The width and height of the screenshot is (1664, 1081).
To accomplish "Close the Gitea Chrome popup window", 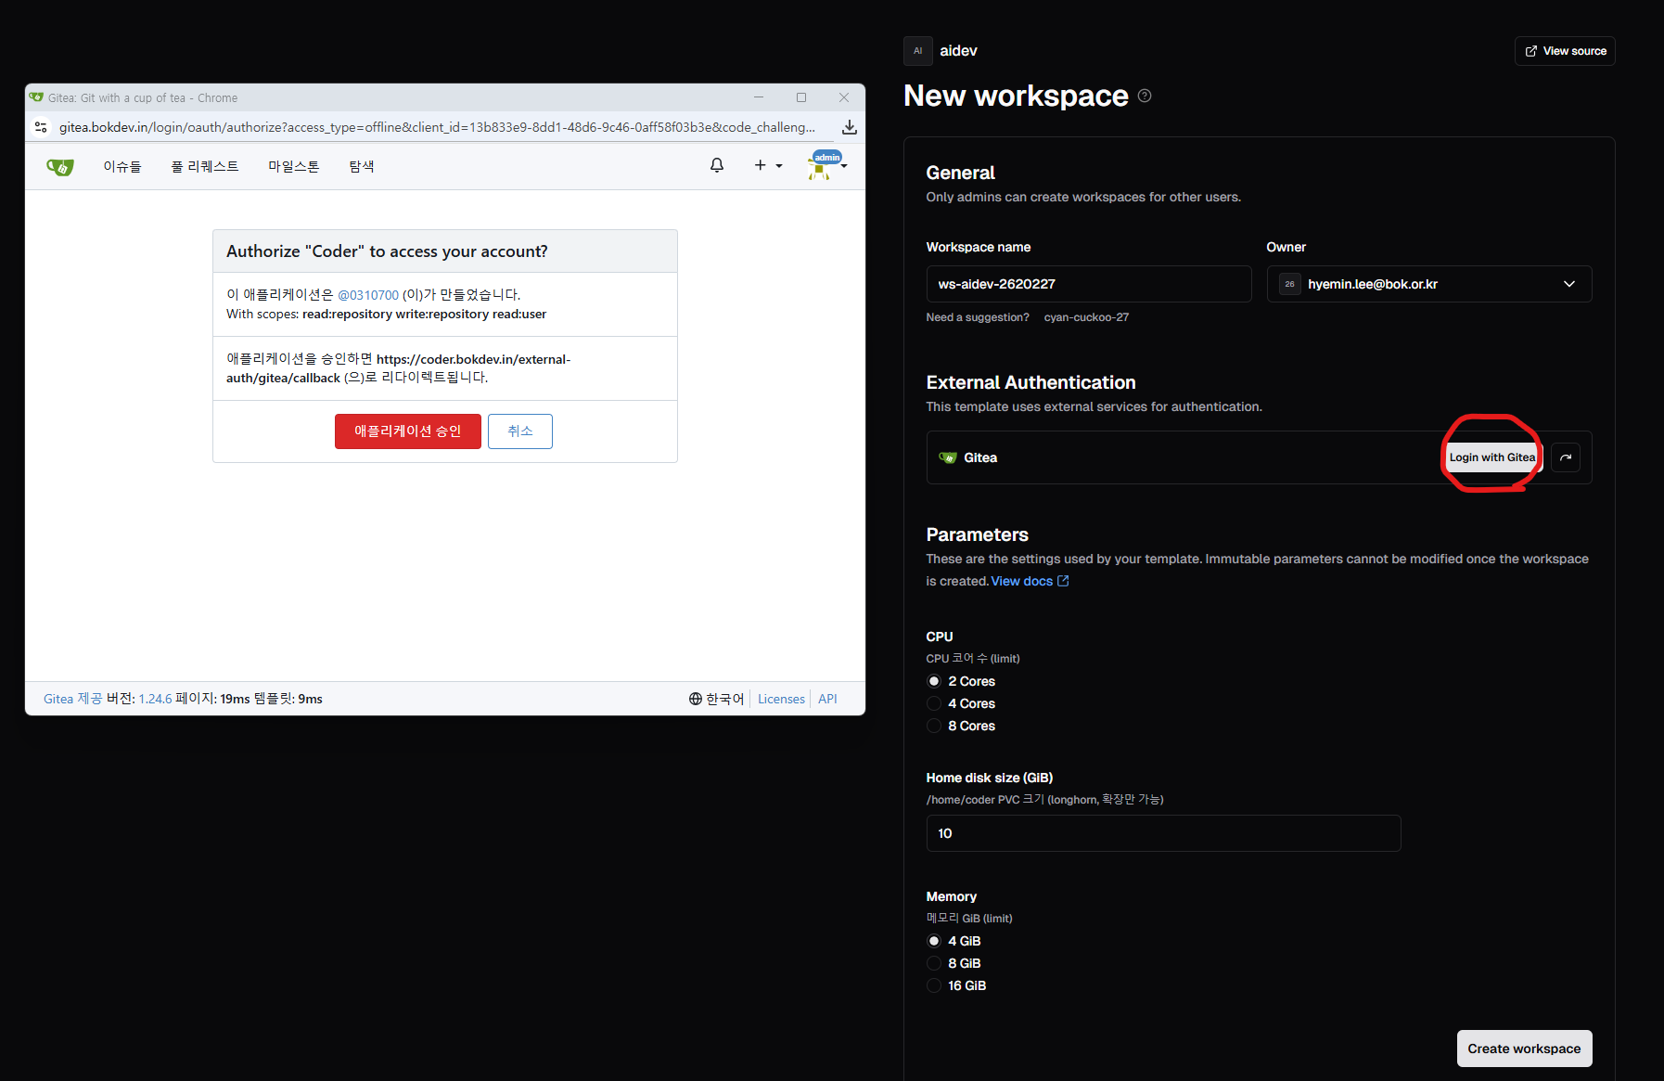I will click(x=844, y=97).
